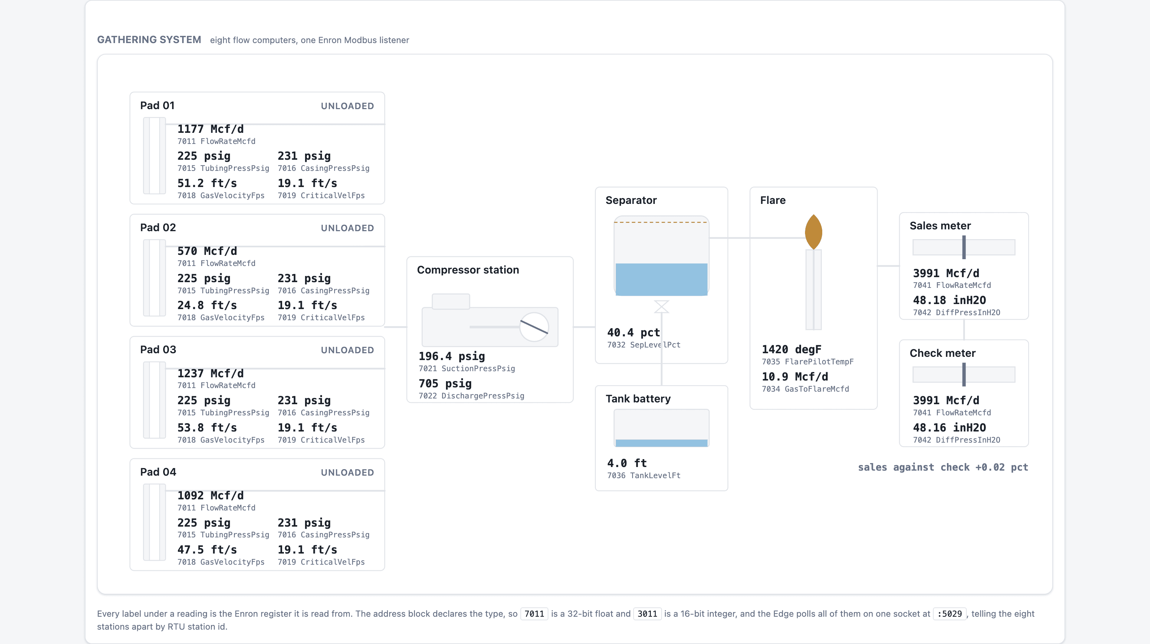The height and width of the screenshot is (644, 1150).
Task: Click the :5029 port code chip
Action: (x=949, y=614)
